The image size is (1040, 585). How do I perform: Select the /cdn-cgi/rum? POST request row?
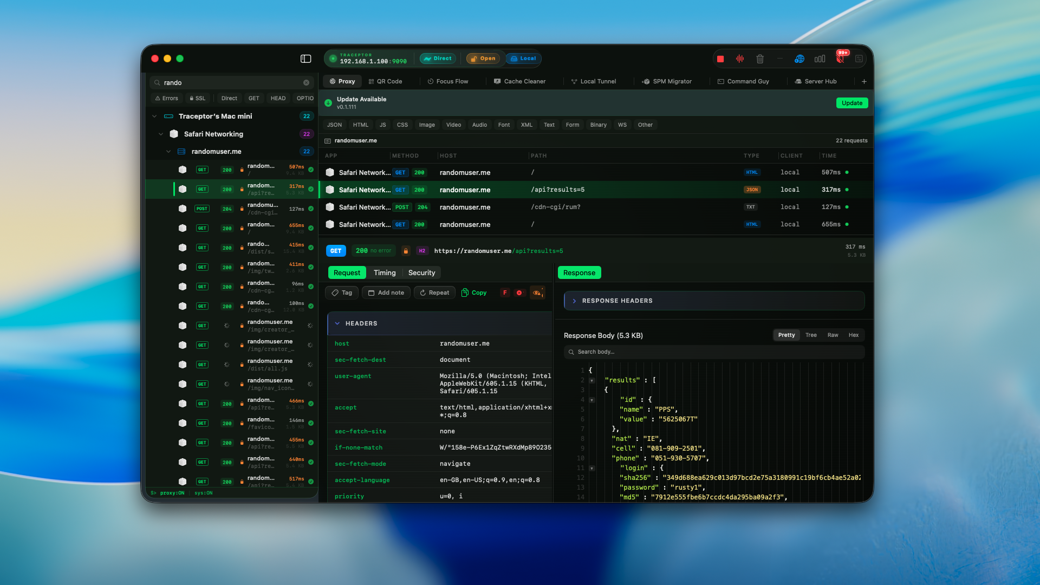pos(596,207)
